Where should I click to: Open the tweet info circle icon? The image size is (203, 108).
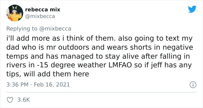click(x=193, y=85)
